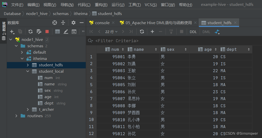The height and width of the screenshot is (138, 262).
Task: Collapse the node1_hive data source
Action: [x=11, y=40]
